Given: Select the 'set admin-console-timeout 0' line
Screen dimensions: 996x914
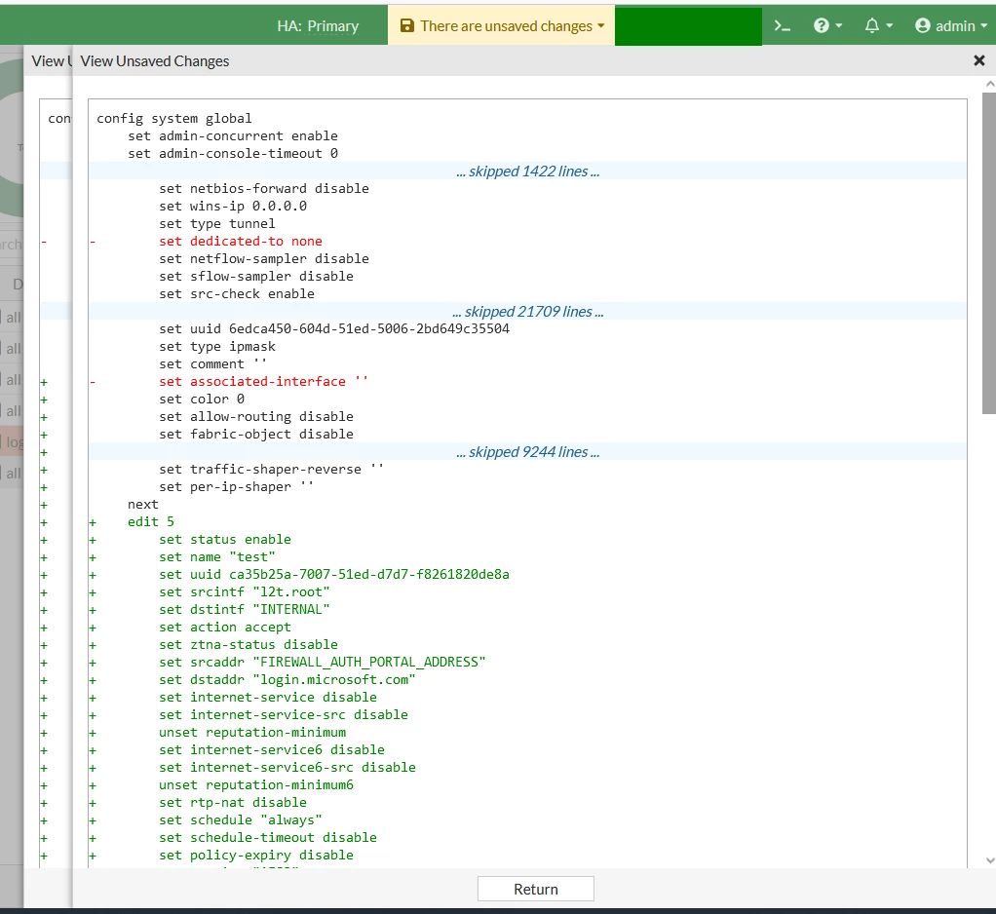Looking at the screenshot, I should tap(233, 153).
